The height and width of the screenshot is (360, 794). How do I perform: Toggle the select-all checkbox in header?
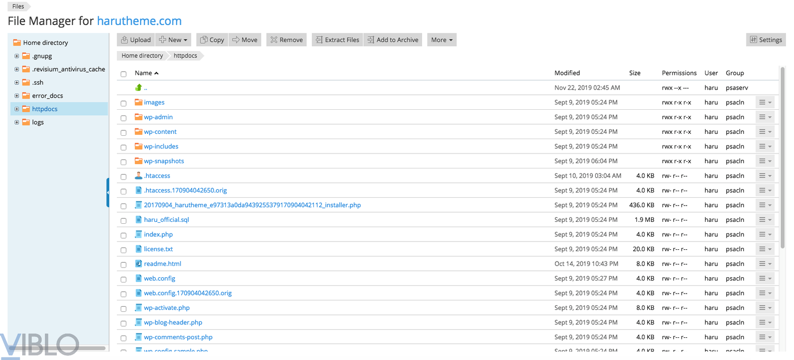pyautogui.click(x=124, y=74)
